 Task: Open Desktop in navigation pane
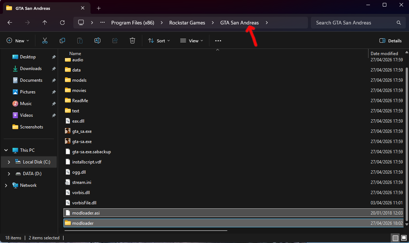[x=28, y=57]
